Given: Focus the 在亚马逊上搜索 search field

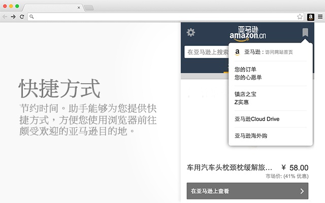Looking at the screenshot, I should click(207, 52).
